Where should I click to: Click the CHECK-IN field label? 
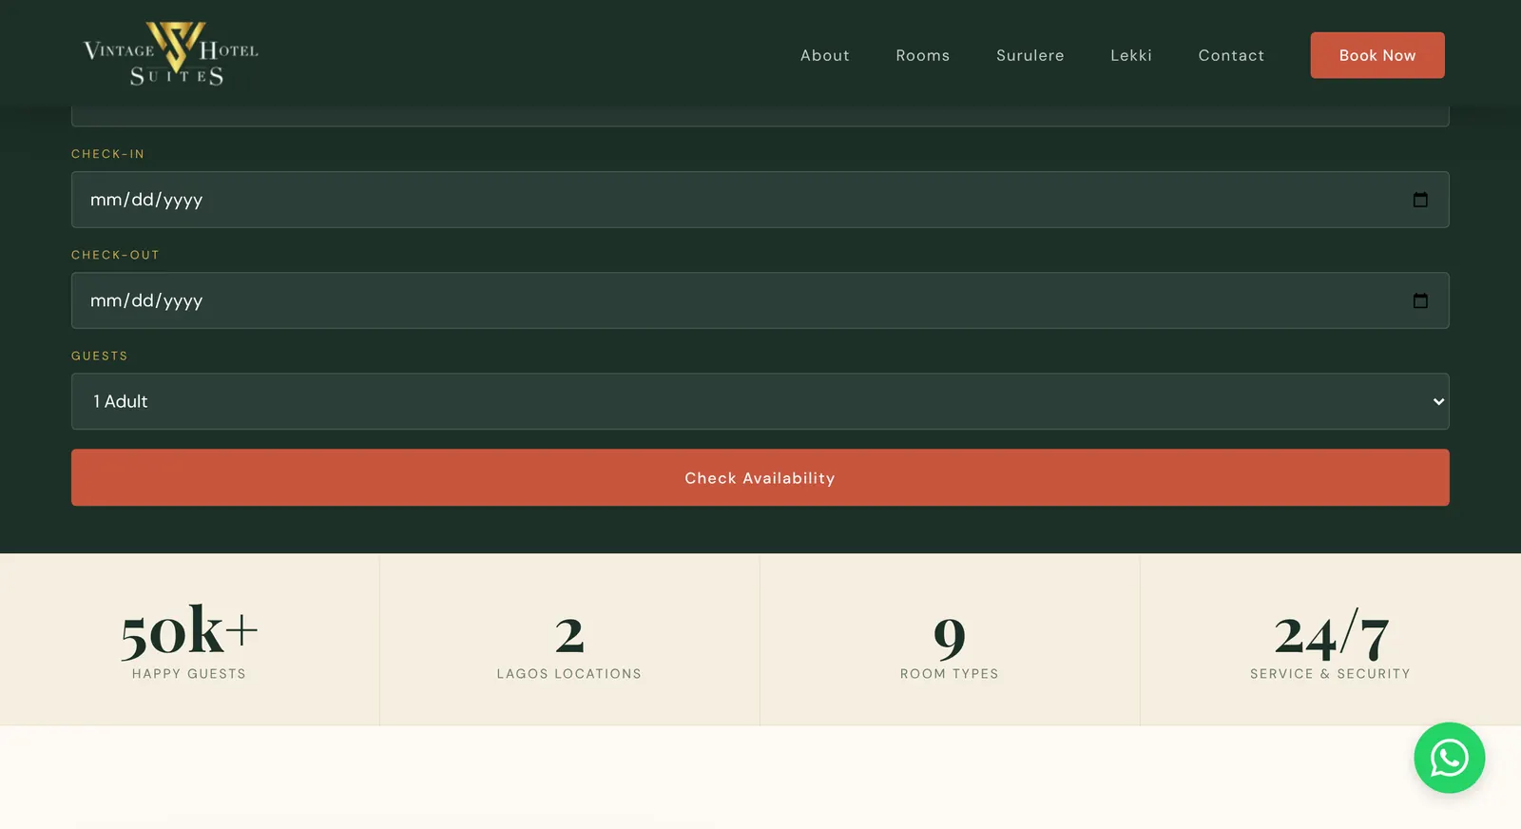[x=108, y=154]
